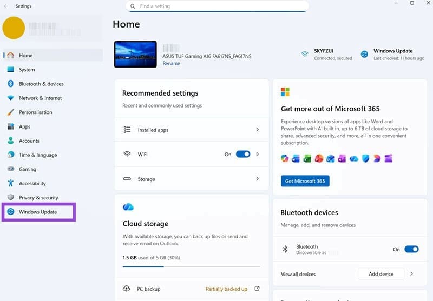Click the Find a setting search box

218,6
